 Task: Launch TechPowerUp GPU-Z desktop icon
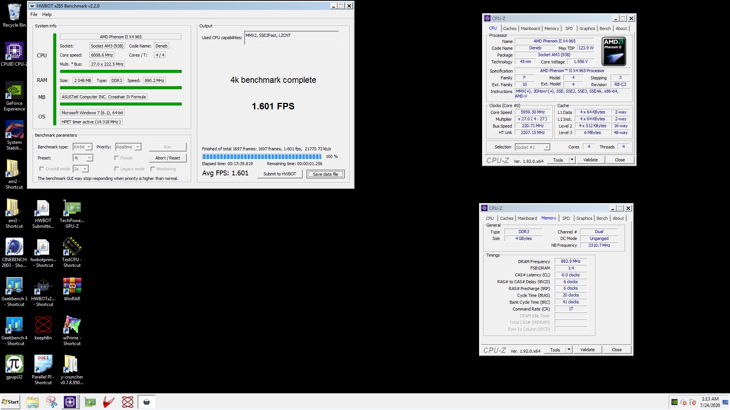[72, 213]
